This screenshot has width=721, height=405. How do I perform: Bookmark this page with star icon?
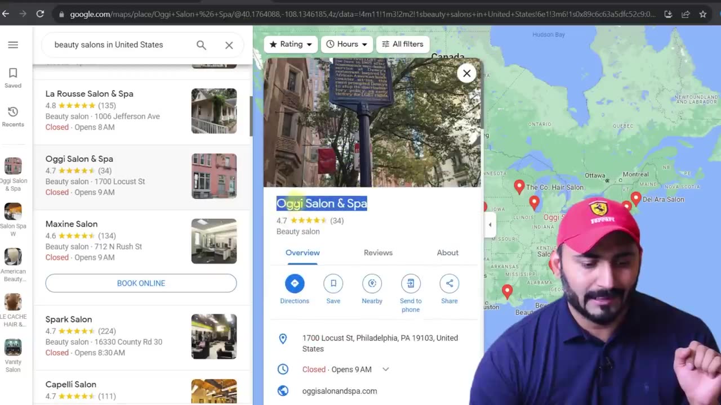click(703, 14)
